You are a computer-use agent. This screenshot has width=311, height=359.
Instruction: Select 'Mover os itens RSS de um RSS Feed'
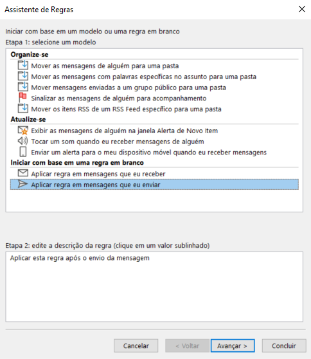pyautogui.click(x=126, y=109)
